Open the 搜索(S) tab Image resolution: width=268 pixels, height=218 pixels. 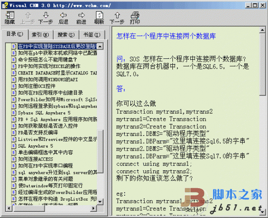(66, 35)
